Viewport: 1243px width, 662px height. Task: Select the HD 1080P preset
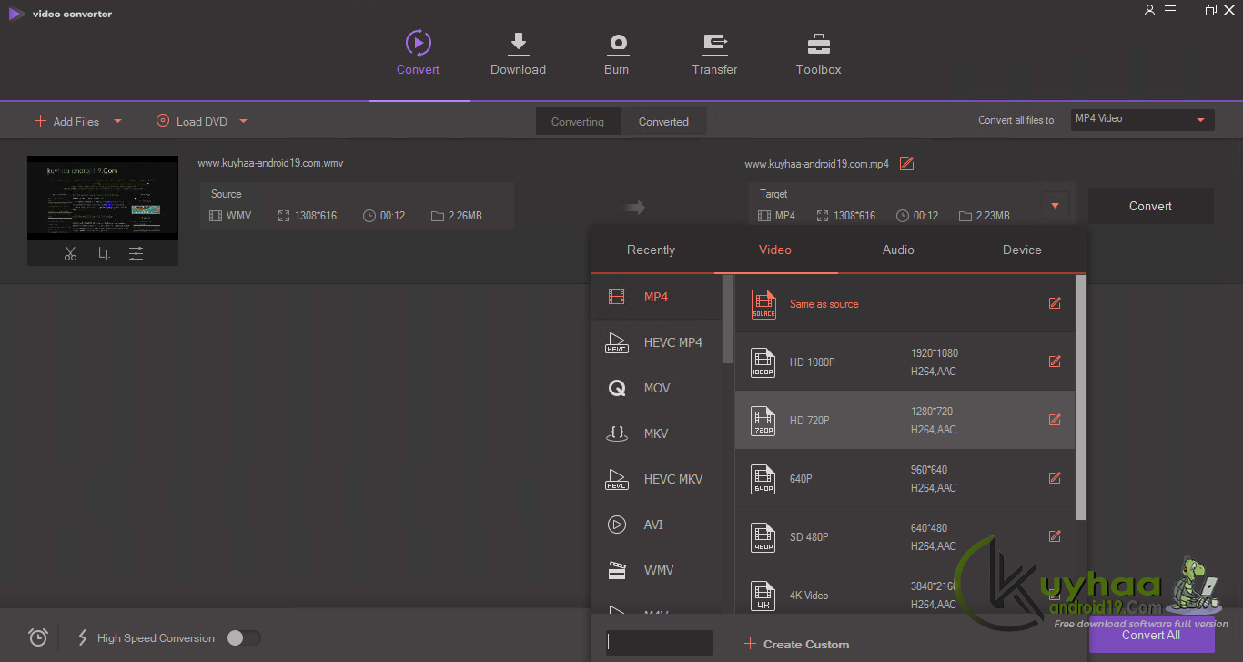(x=904, y=362)
